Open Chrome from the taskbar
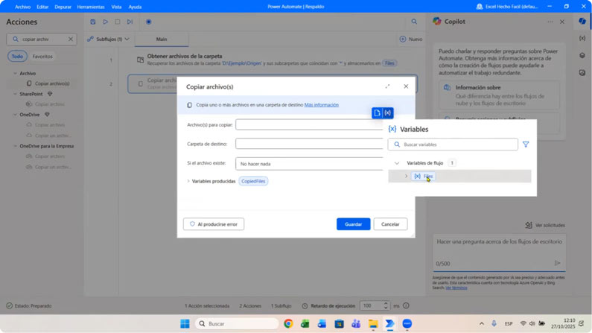Image resolution: width=592 pixels, height=333 pixels. [288, 323]
